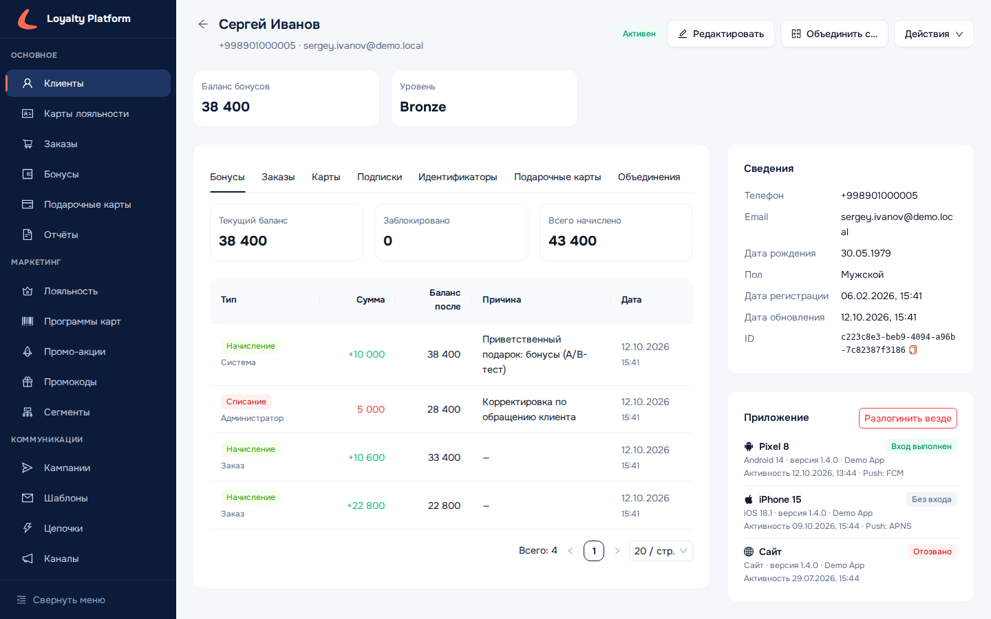Click the next page arrow in pagination
Image resolution: width=991 pixels, height=619 pixels.
[617, 551]
